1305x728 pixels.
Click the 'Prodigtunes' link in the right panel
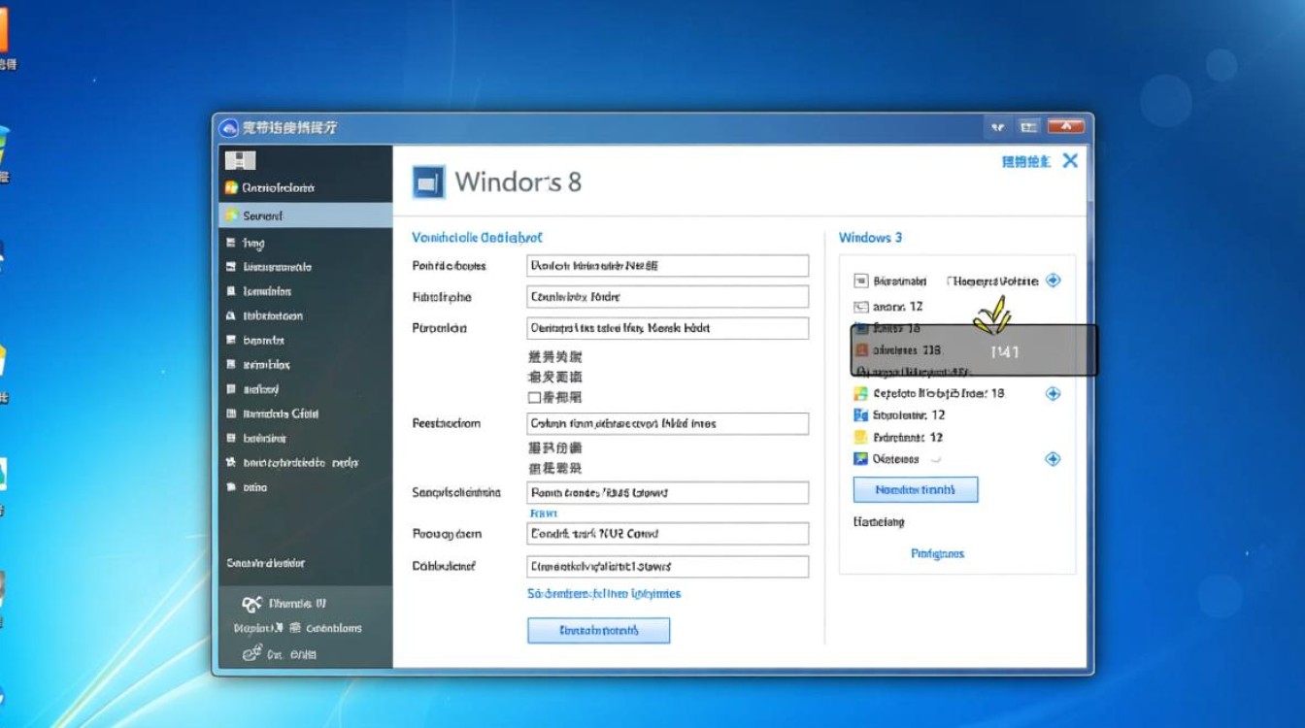(x=935, y=553)
